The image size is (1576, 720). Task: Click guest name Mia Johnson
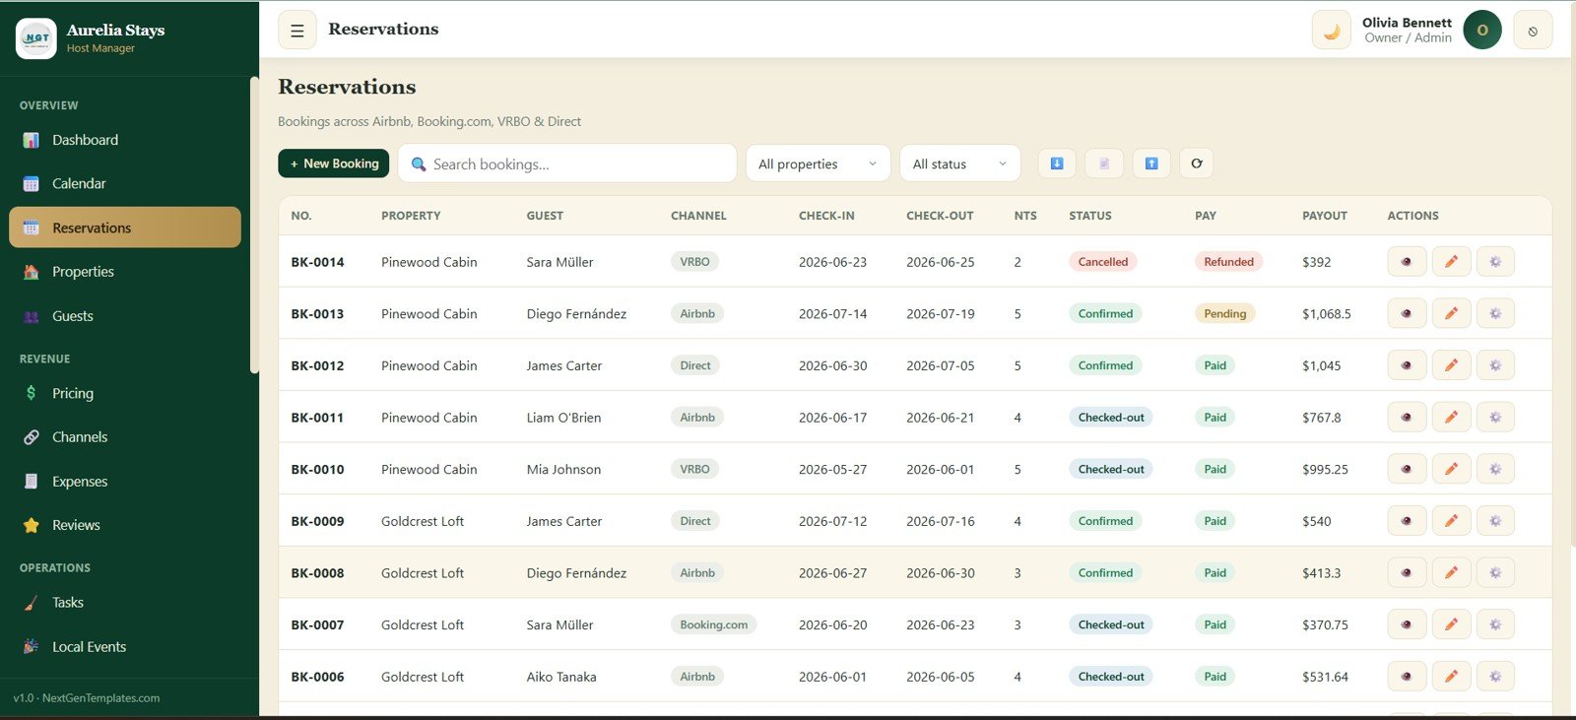click(563, 470)
